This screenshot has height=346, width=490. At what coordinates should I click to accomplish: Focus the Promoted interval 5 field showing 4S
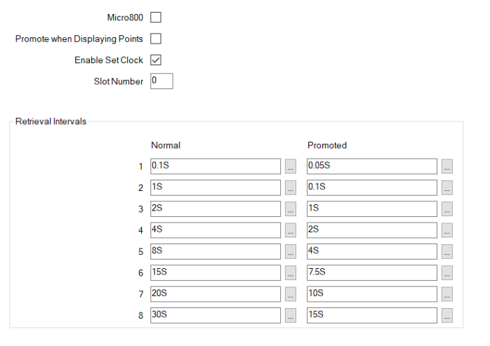click(x=372, y=251)
